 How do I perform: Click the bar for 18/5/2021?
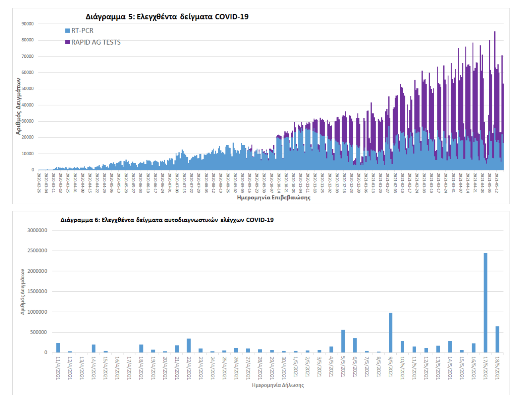pyautogui.click(x=497, y=340)
